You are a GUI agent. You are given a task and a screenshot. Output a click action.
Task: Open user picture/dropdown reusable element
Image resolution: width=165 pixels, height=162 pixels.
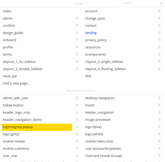[x=103, y=149]
